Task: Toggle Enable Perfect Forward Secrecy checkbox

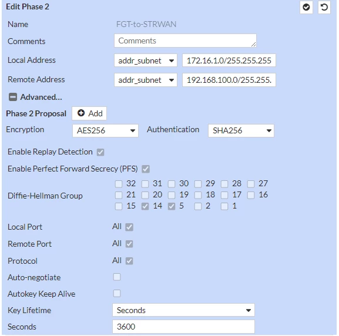Action: pyautogui.click(x=146, y=169)
